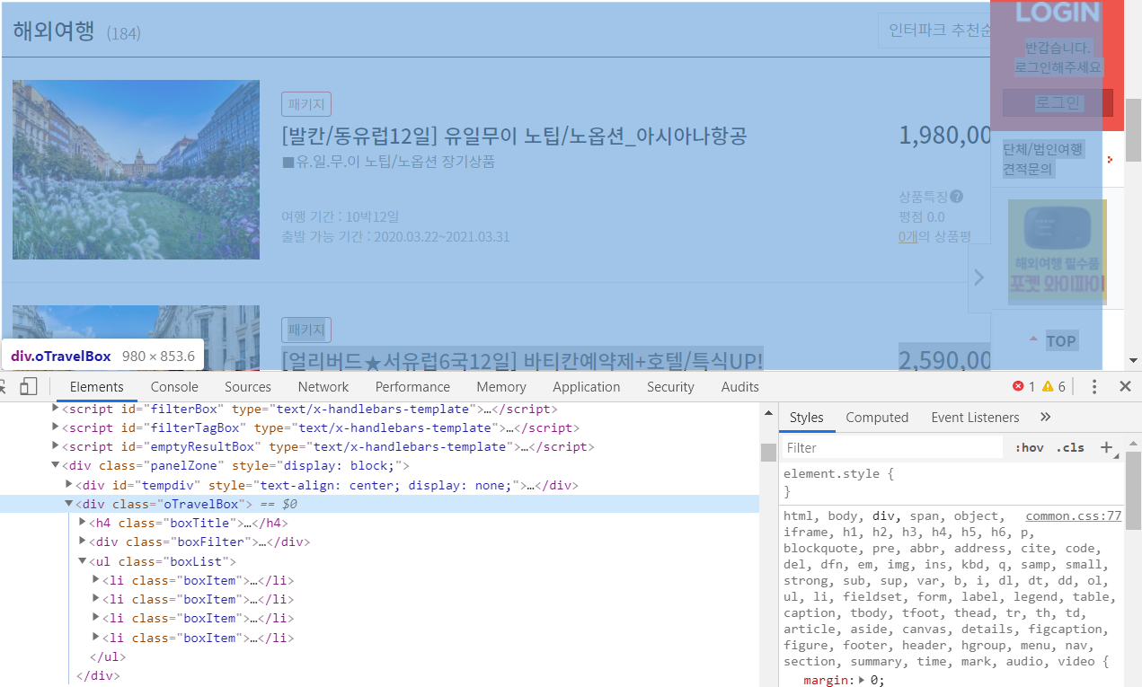
Task: Open the Memory tab
Action: coord(501,386)
